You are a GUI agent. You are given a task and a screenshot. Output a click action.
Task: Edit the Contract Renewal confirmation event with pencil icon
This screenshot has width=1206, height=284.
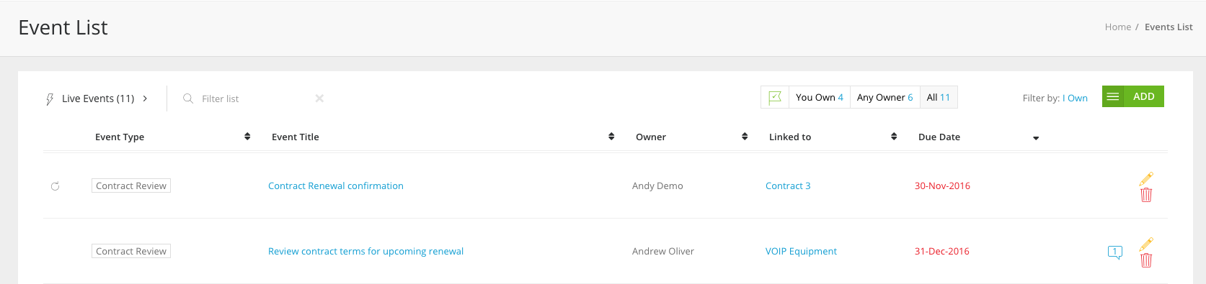[1146, 178]
